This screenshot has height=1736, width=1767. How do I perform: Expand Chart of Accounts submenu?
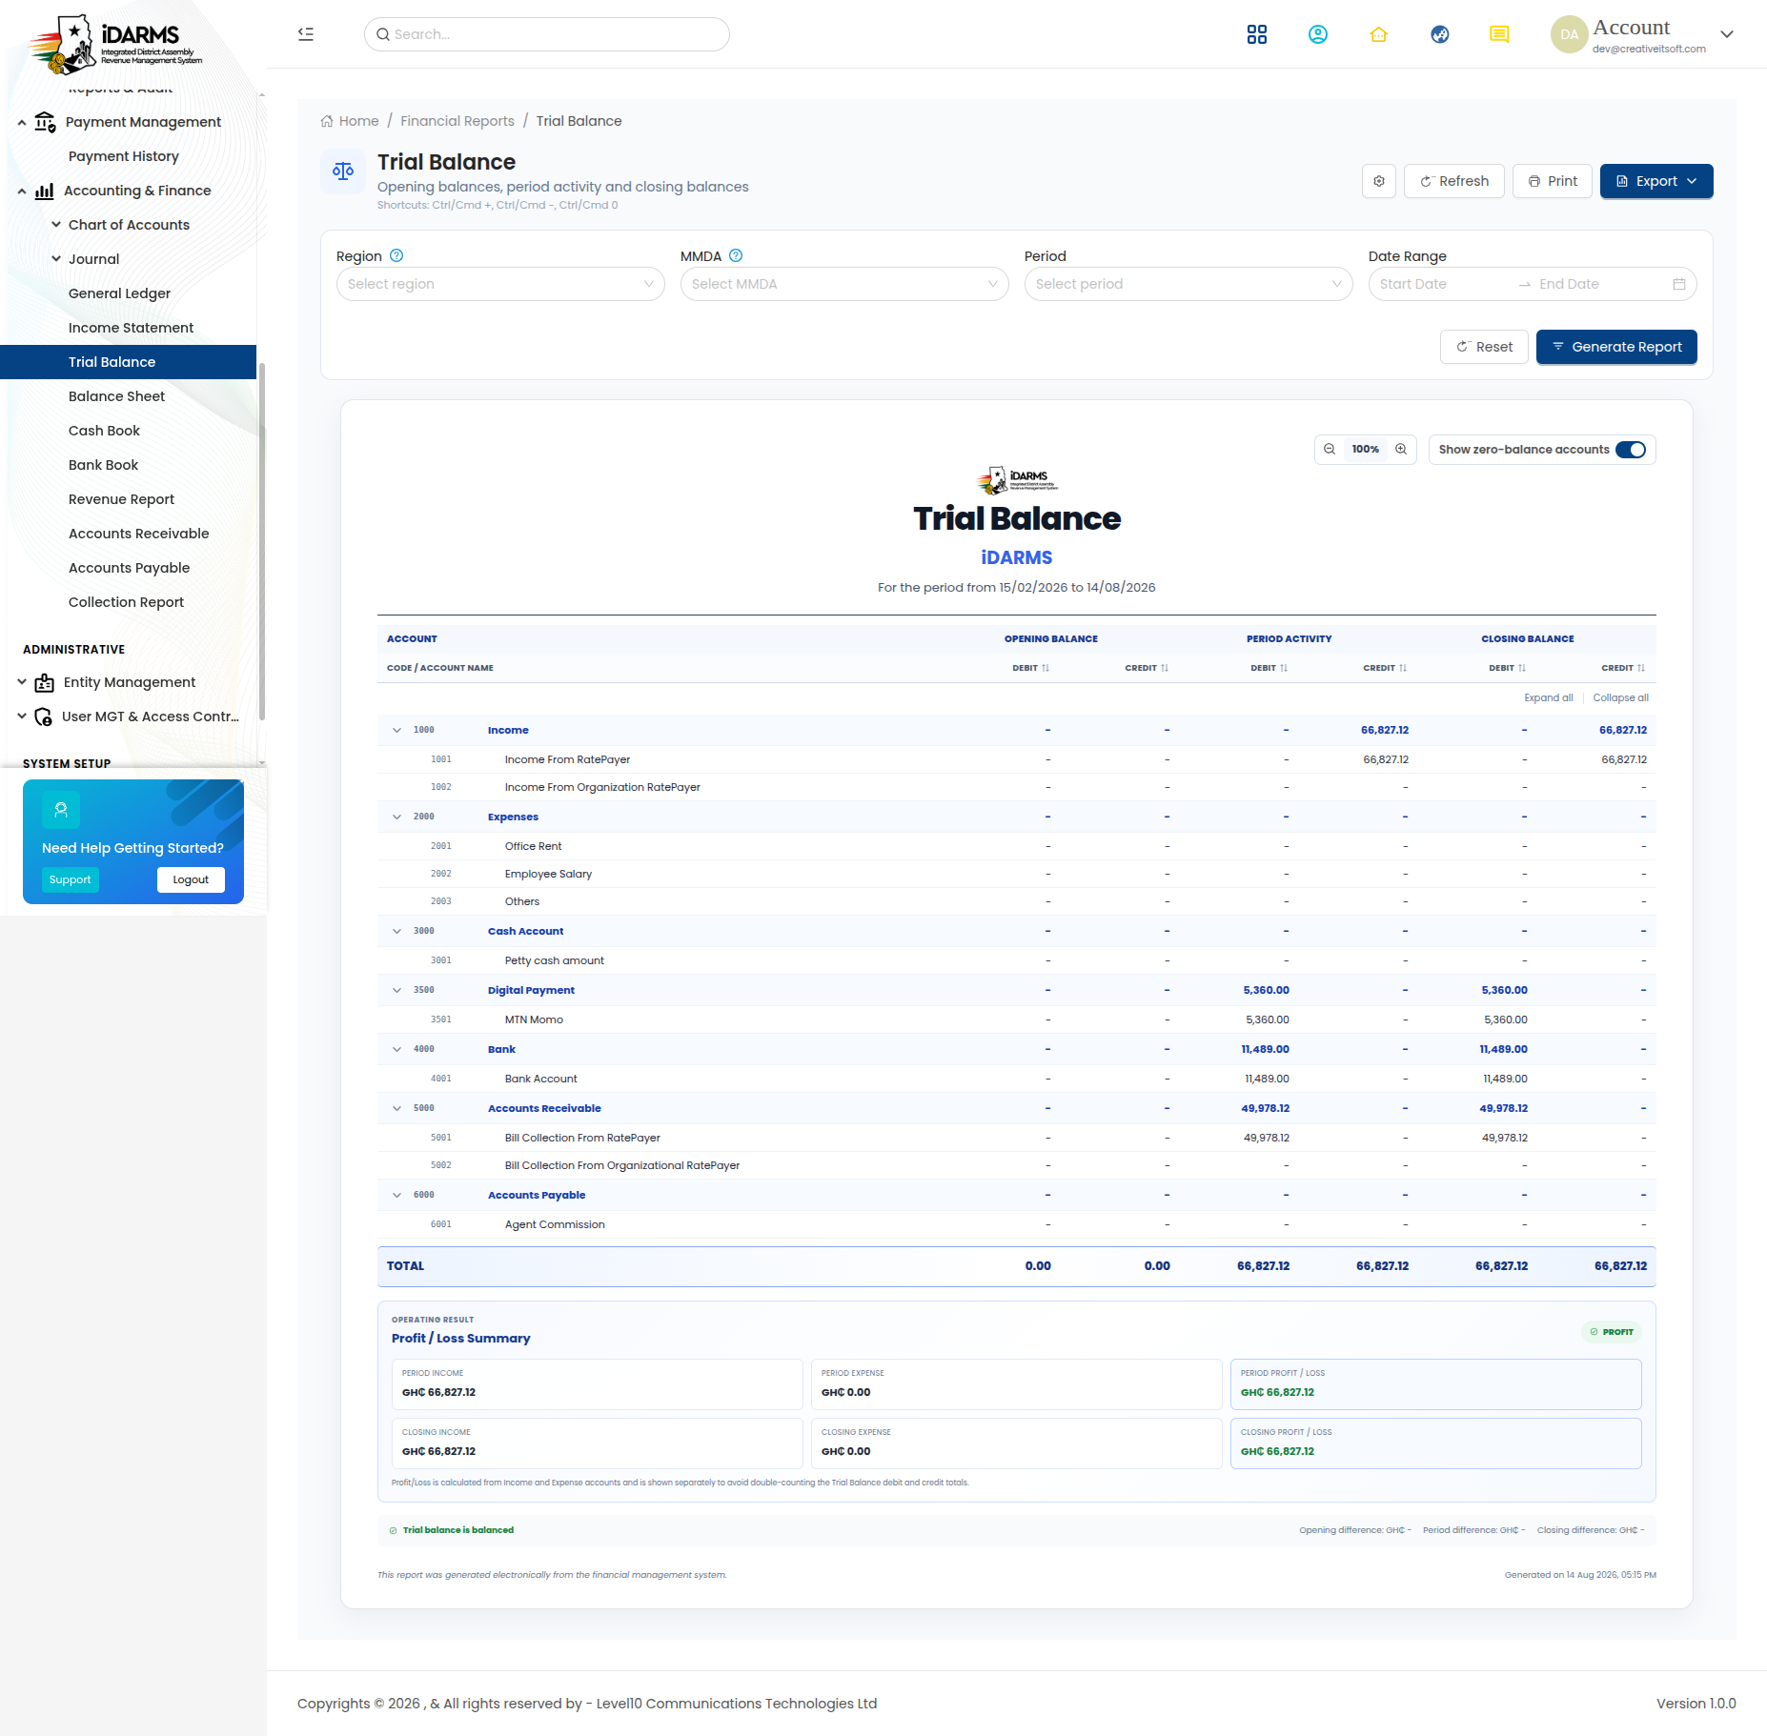click(x=129, y=225)
